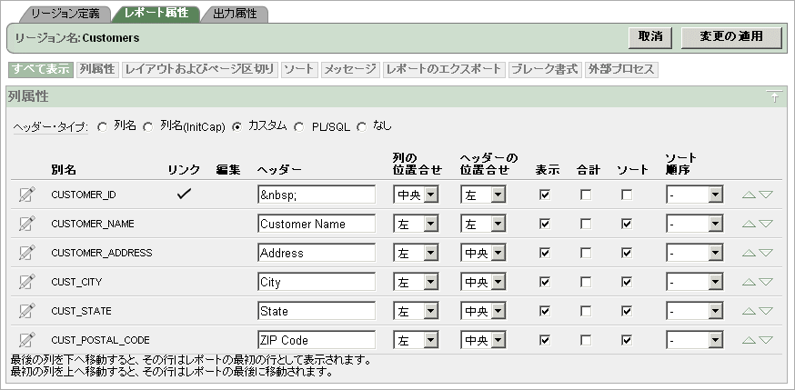Screen dimensions: 795x390
Task: Enable the 合計 checkbox for CUST_CITY
Action: click(x=584, y=282)
